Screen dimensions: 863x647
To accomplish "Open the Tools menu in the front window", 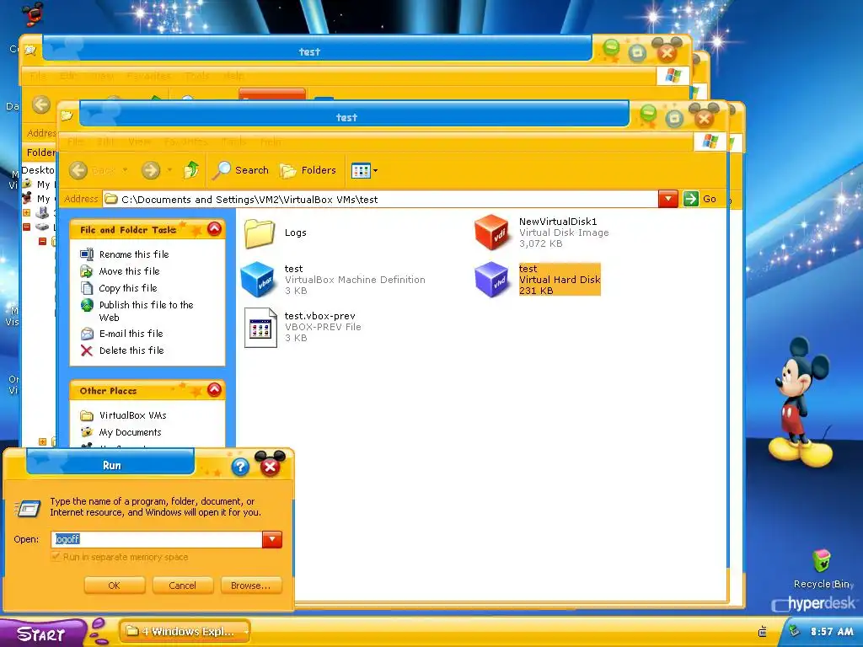I will pyautogui.click(x=233, y=142).
